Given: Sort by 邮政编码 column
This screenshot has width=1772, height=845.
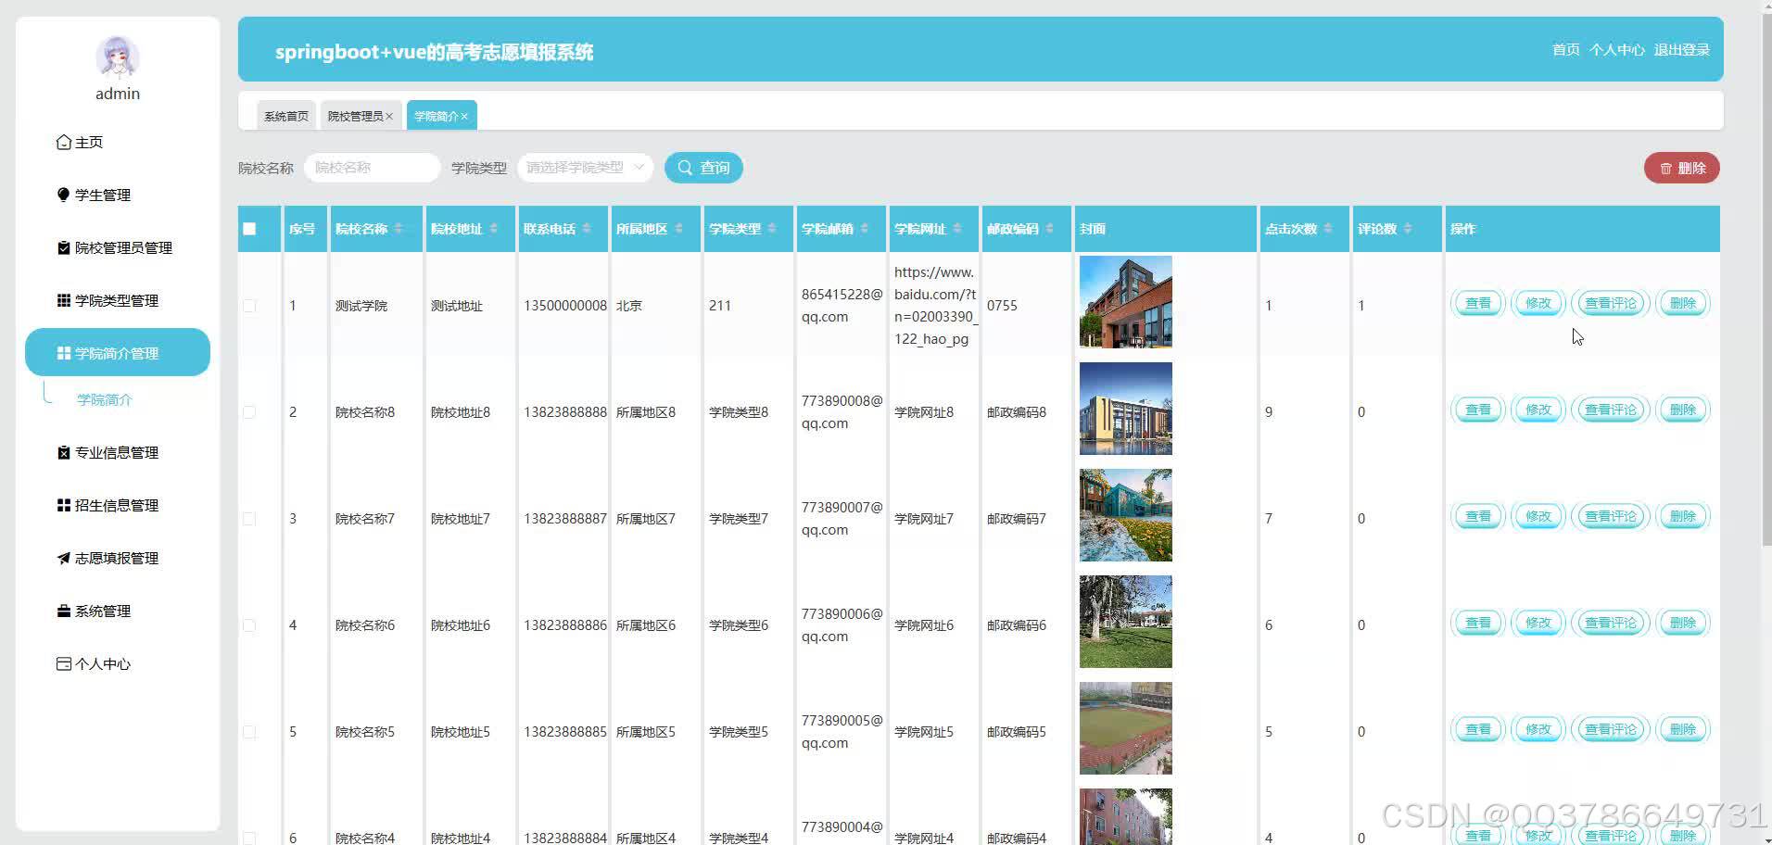Looking at the screenshot, I should [x=1050, y=229].
